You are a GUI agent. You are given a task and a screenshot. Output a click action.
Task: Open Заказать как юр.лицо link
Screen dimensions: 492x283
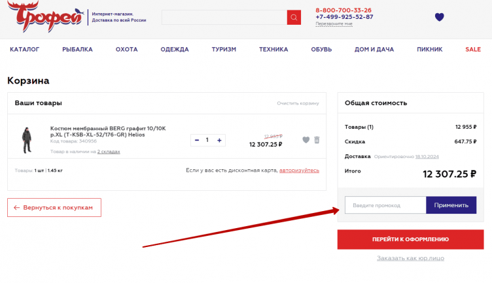410,258
